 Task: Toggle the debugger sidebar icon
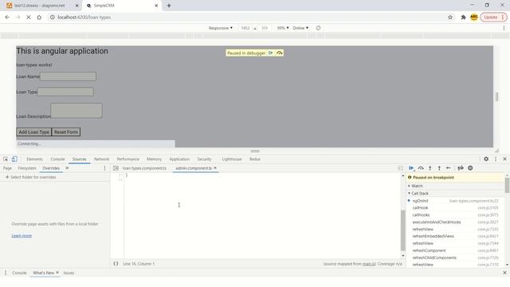click(x=400, y=168)
